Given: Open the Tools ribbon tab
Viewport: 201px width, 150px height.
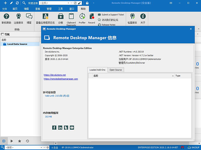Looking at the screenshot, I should pos(60,9).
